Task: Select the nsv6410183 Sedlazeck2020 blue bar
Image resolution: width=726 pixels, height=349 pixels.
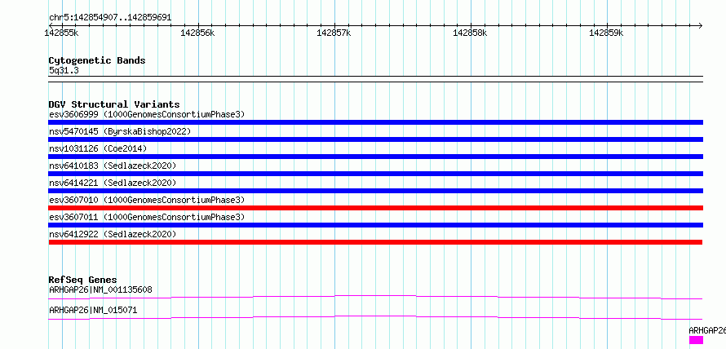Action: [x=375, y=174]
